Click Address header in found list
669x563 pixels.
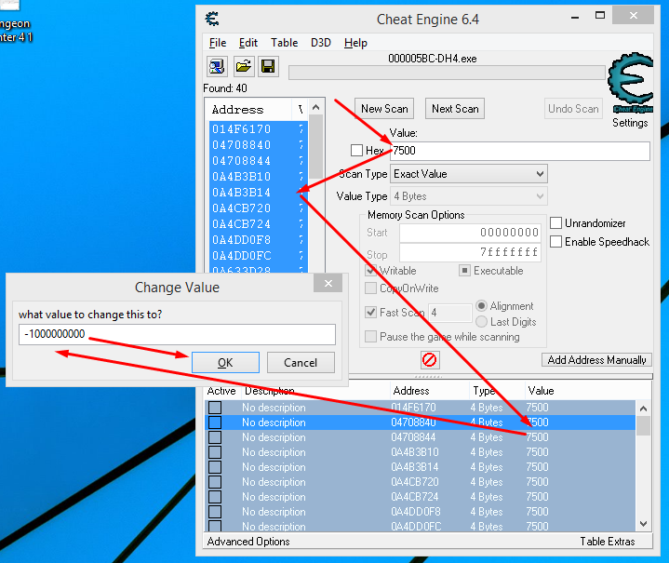248,110
